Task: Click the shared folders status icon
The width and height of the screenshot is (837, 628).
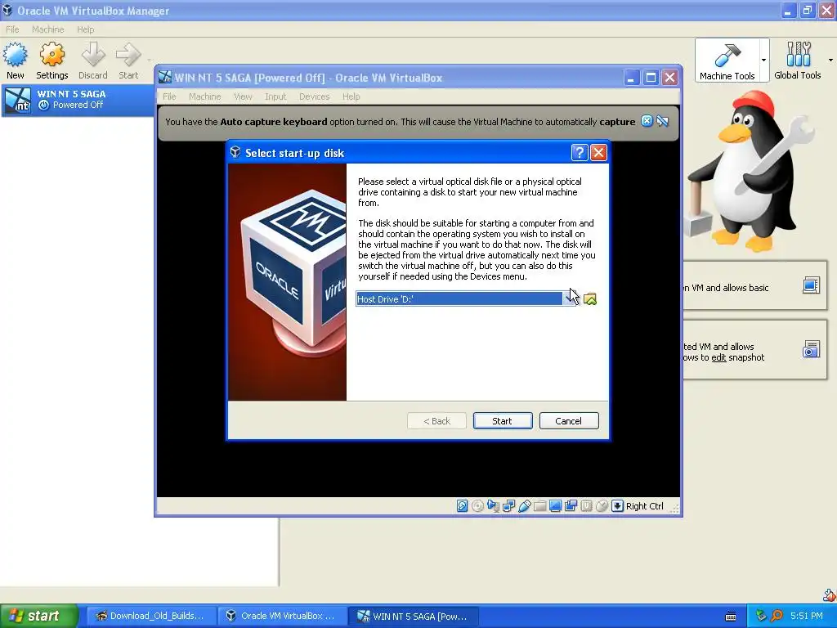Action: coord(539,506)
